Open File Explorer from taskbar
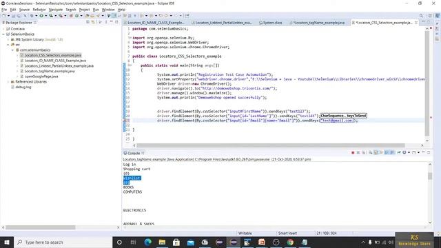Screen dimensions: 441x248 coord(162,242)
